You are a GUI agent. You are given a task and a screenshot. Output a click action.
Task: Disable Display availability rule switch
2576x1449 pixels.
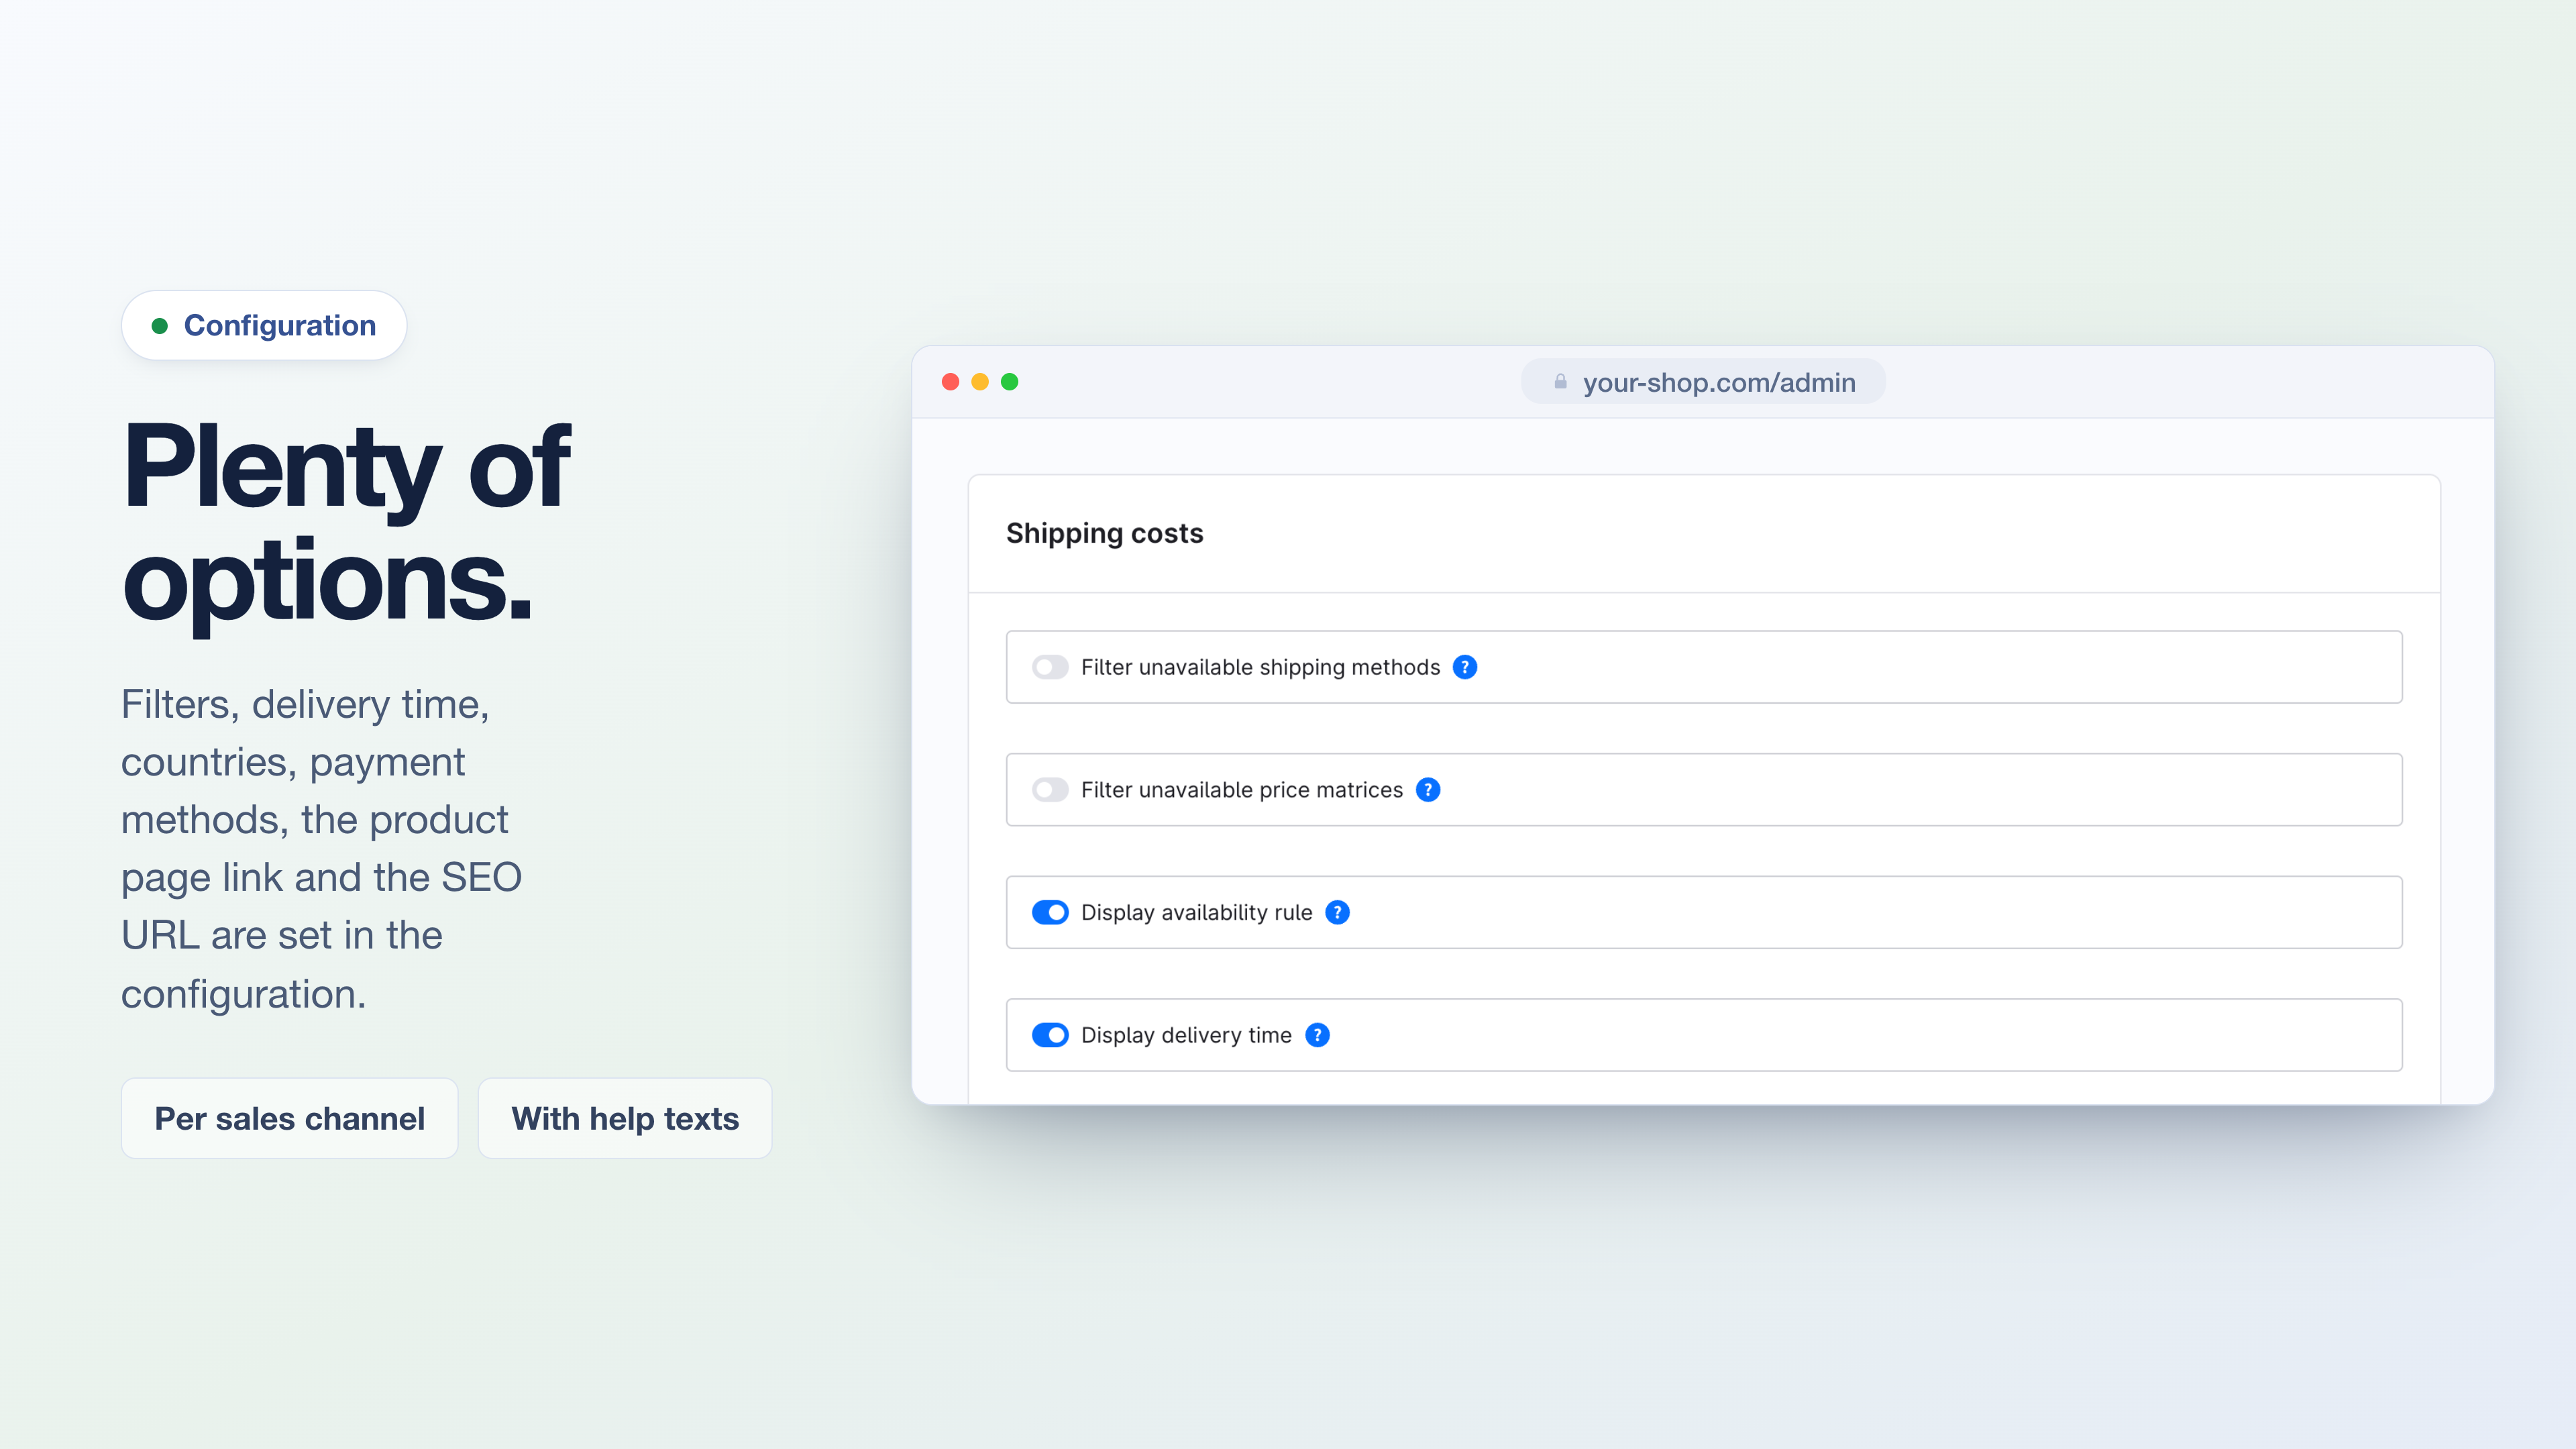coord(1050,912)
